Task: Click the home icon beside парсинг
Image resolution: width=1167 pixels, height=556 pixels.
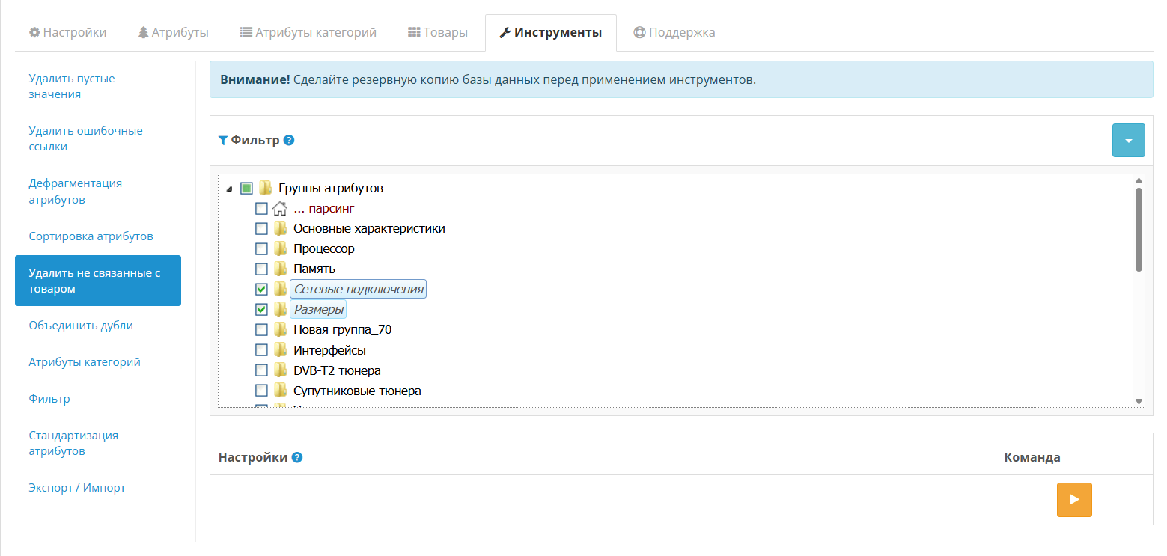Action: coord(280,208)
